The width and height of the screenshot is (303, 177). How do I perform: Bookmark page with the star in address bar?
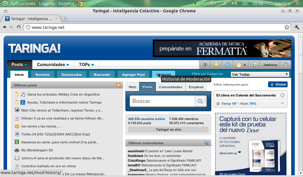coord(287,27)
